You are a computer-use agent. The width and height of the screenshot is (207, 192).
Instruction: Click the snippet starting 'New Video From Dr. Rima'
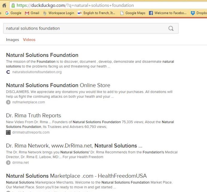coord(90,124)
